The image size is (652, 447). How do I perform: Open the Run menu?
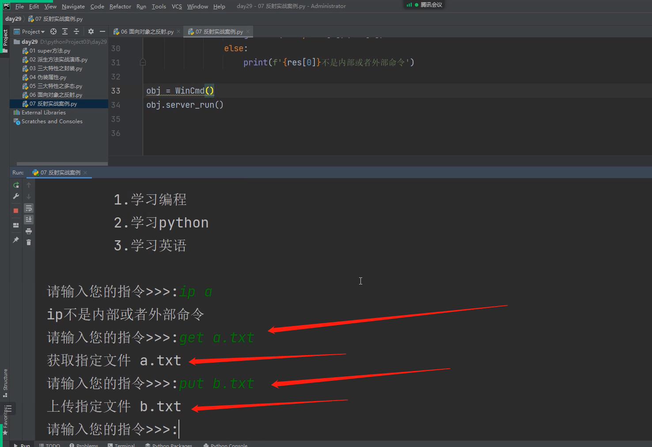[x=141, y=6]
